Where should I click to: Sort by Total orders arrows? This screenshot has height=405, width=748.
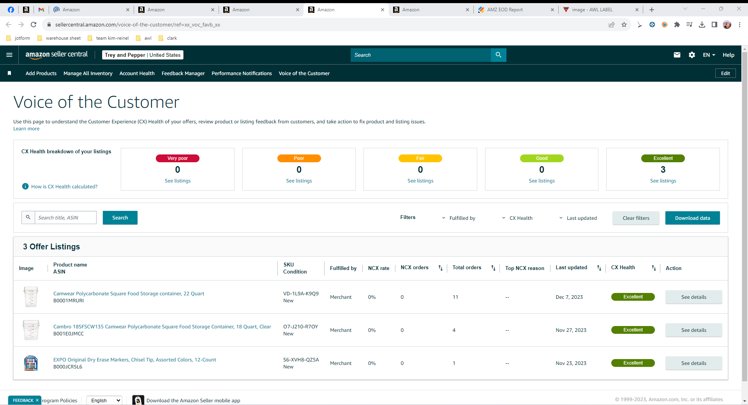click(493, 268)
